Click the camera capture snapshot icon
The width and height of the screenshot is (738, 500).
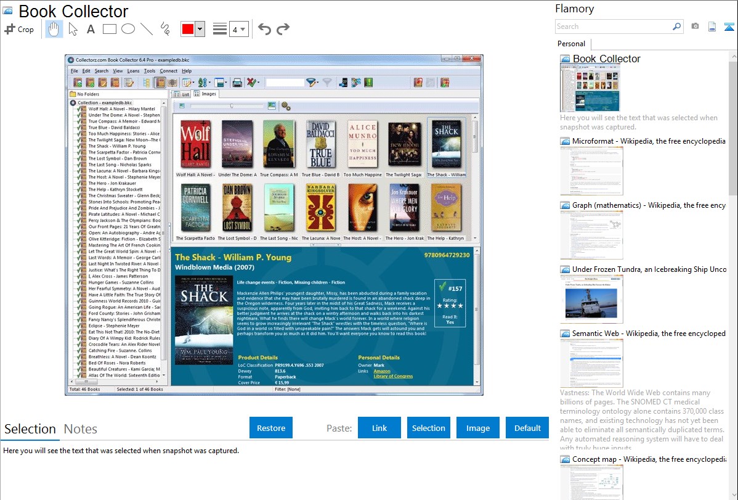pyautogui.click(x=695, y=27)
